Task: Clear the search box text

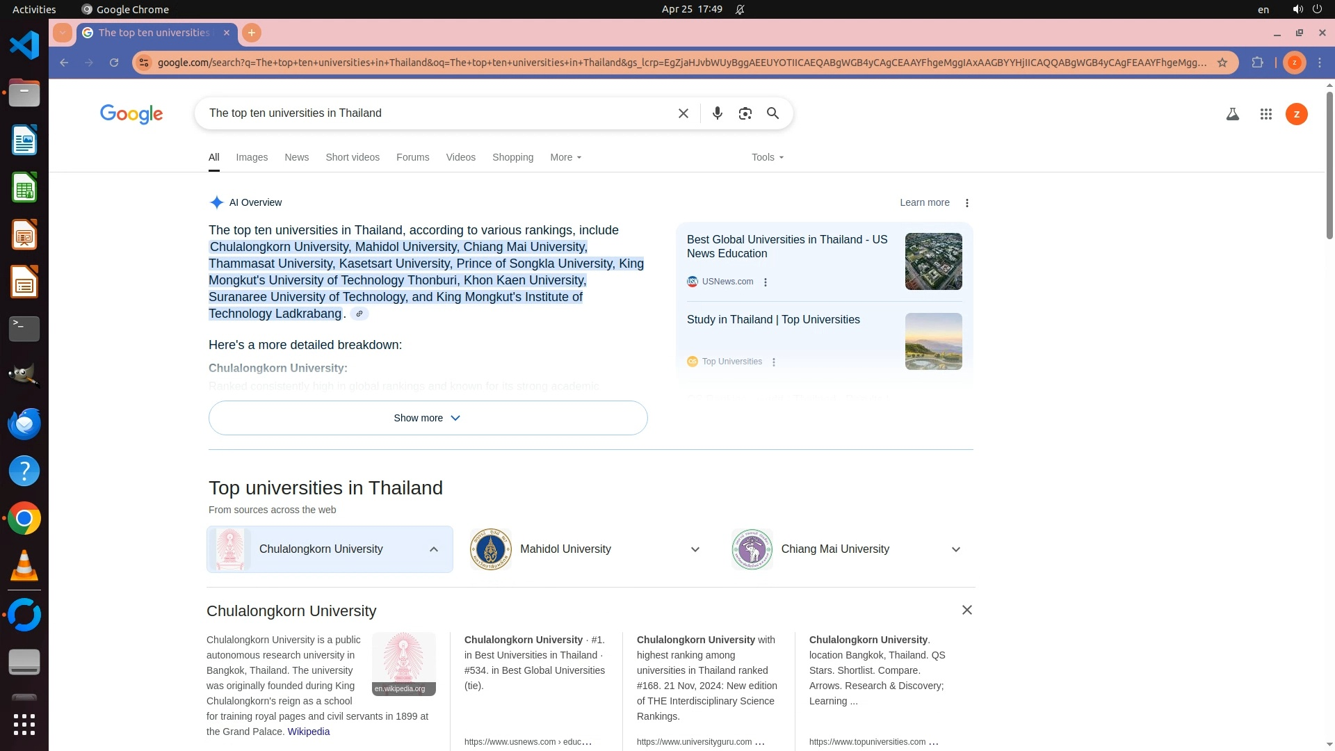Action: 683,113
